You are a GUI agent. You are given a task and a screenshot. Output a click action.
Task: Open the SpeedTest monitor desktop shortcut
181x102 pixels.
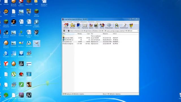[21, 54]
